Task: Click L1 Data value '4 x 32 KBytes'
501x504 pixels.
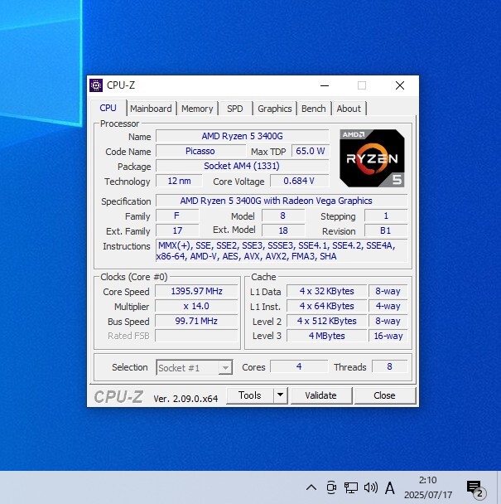Action: point(327,291)
